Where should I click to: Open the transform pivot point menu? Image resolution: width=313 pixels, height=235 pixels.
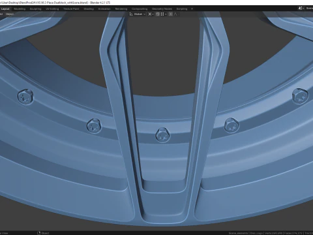tap(151, 14)
